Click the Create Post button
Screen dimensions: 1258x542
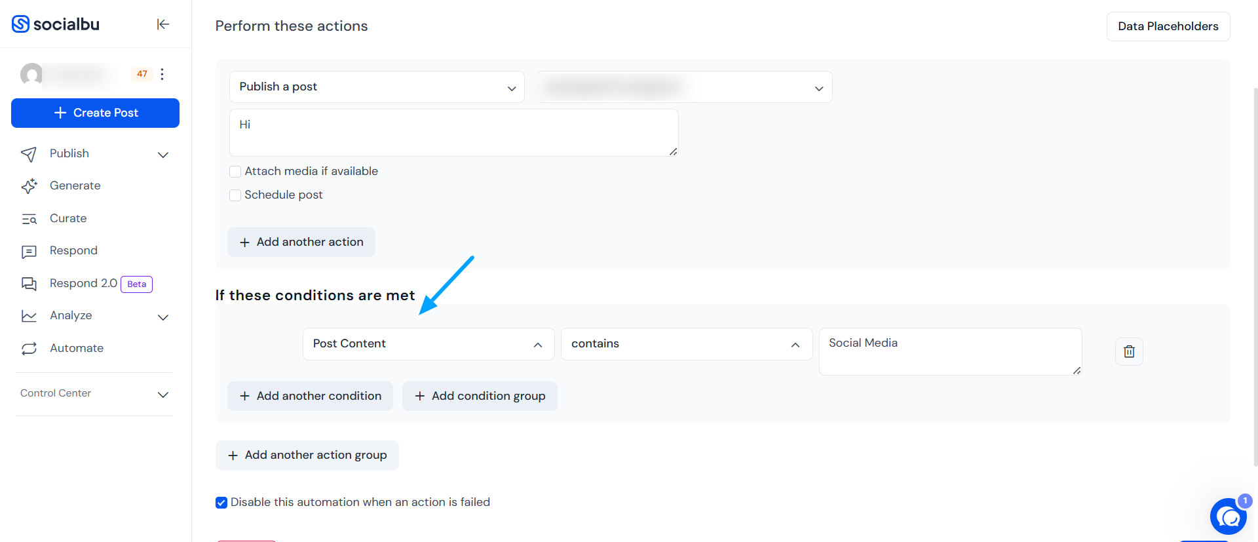95,113
